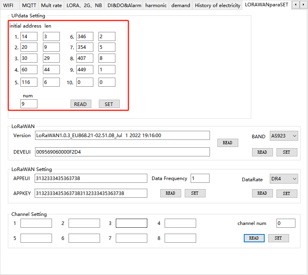The width and height of the screenshot is (308, 275).
Task: Focus the APPEUI text field
Action: 91,178
